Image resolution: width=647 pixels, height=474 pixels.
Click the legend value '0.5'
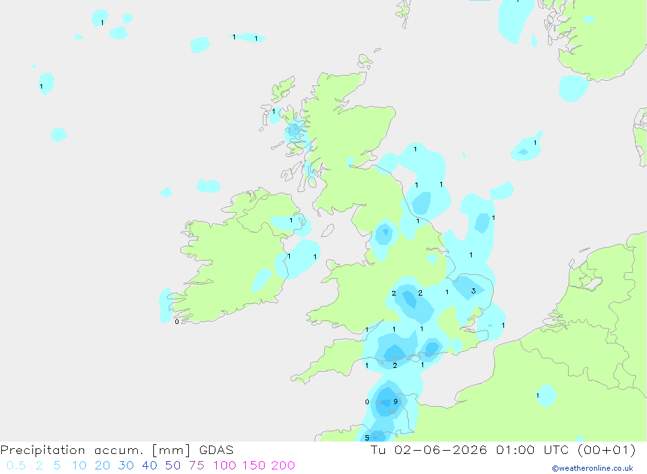pos(16,466)
